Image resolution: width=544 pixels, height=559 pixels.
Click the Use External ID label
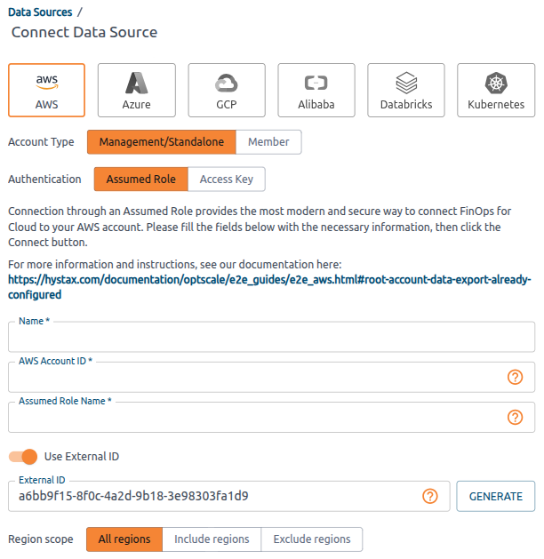[82, 457]
